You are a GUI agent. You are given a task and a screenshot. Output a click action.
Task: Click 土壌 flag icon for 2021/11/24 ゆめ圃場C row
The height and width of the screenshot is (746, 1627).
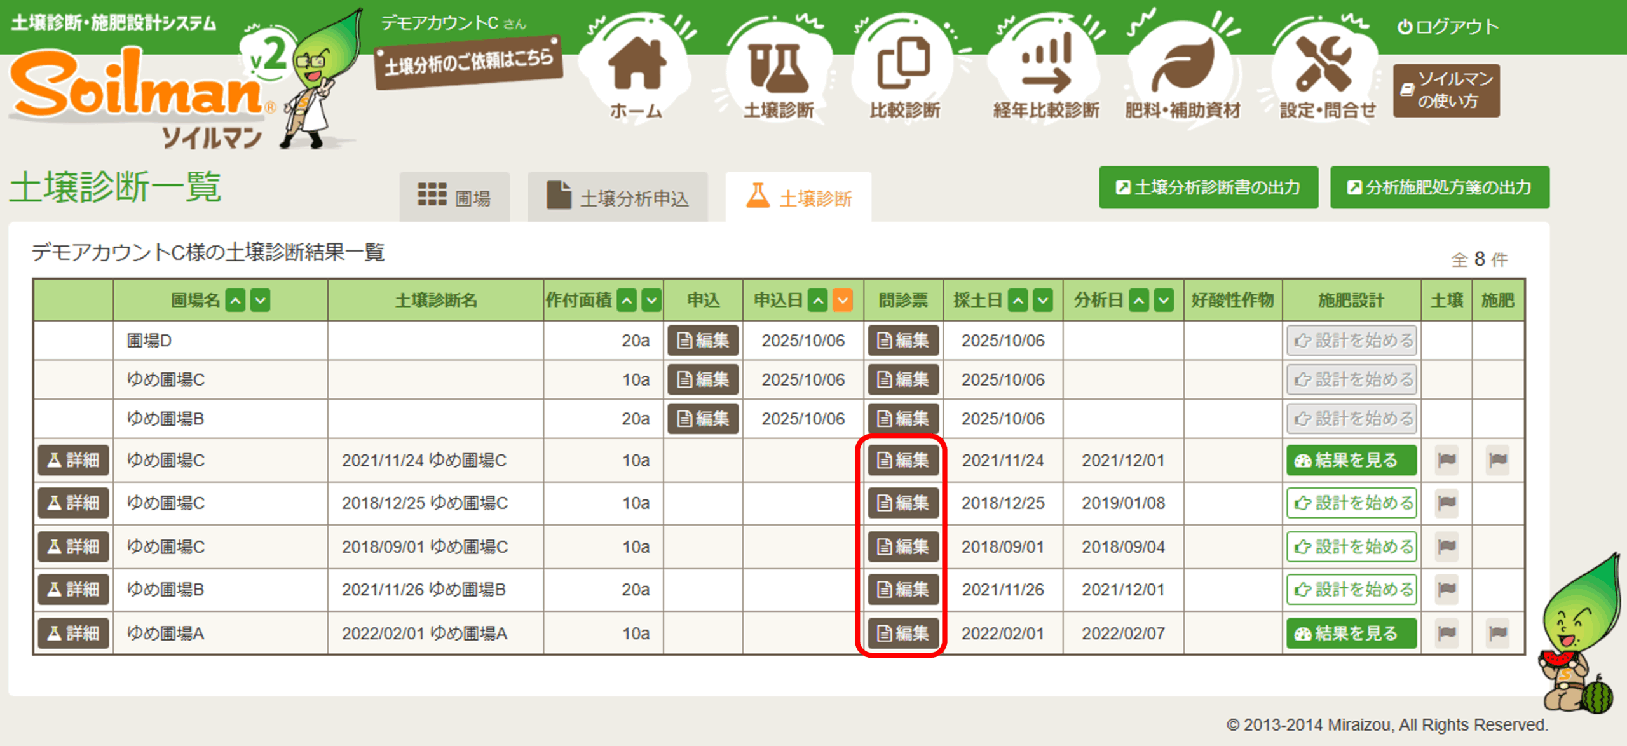(1447, 460)
